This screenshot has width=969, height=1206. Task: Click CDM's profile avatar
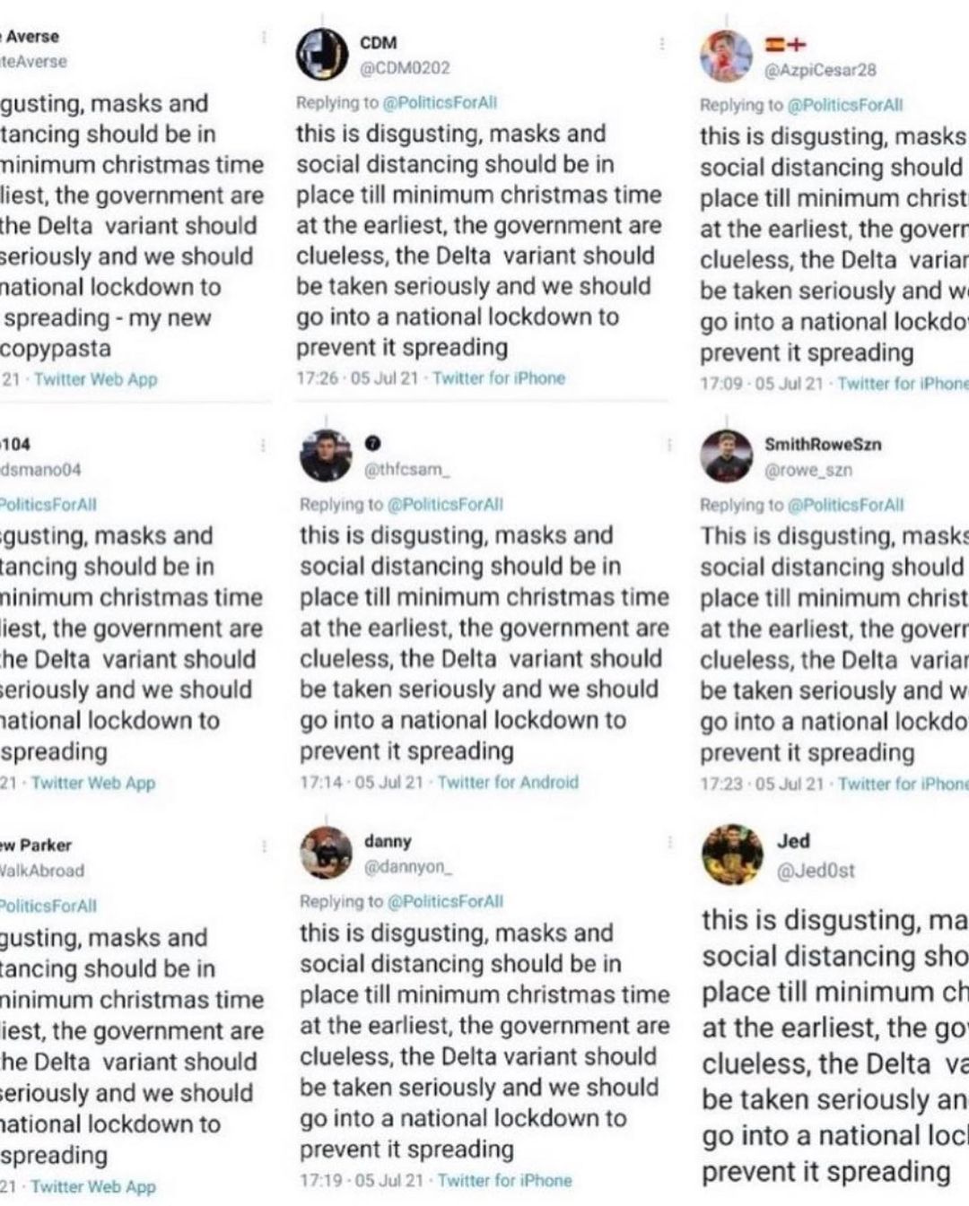point(322,55)
